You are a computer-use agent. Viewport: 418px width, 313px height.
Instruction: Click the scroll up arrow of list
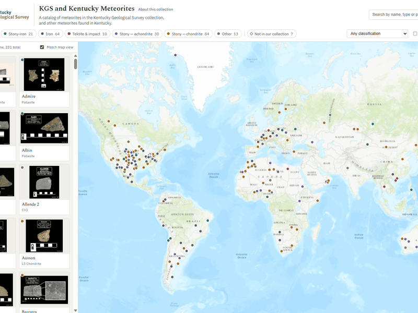[x=75, y=56]
